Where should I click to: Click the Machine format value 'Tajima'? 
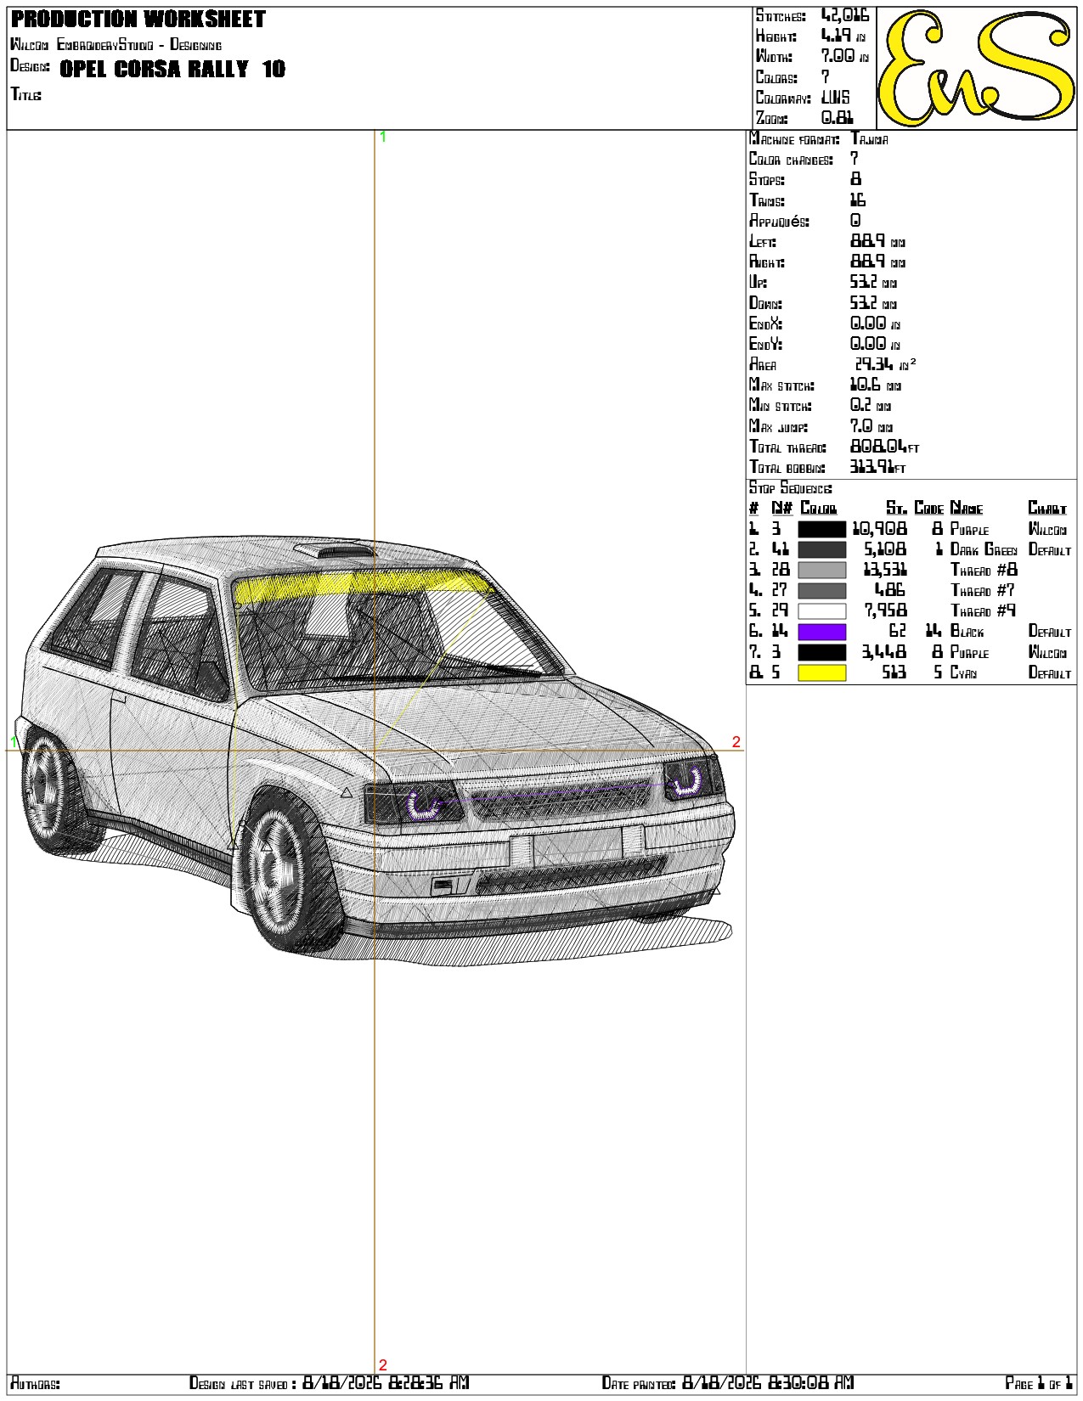click(x=869, y=138)
